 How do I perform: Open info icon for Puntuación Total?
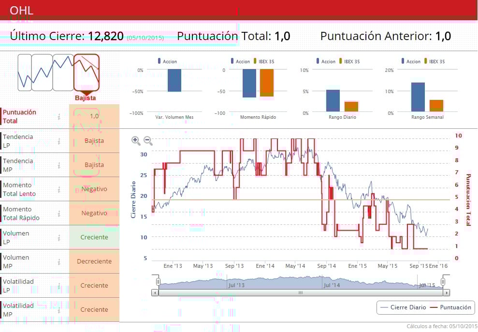click(59, 117)
